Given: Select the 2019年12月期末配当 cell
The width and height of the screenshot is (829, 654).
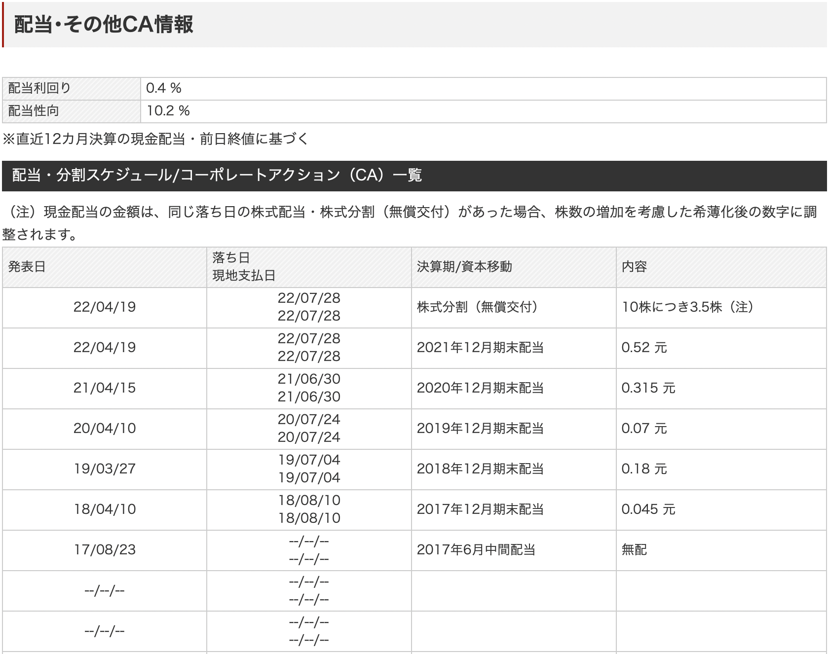Looking at the screenshot, I should [514, 429].
